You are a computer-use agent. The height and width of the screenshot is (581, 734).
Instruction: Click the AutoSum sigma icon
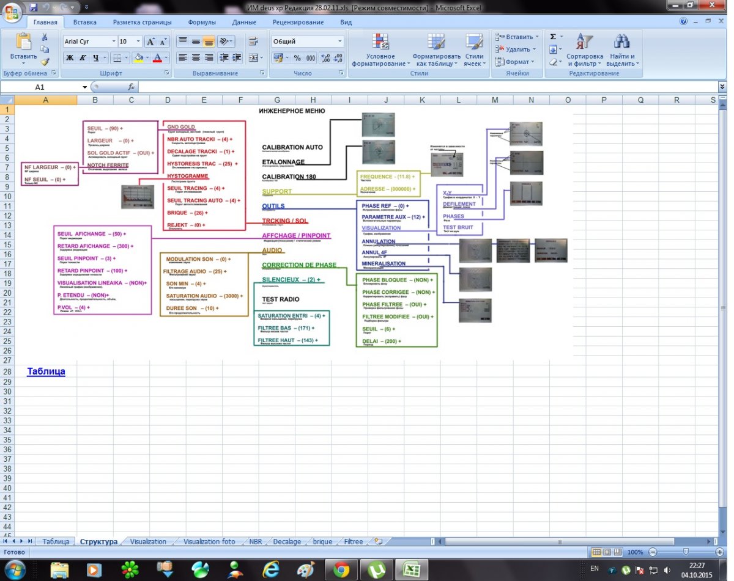pos(553,37)
